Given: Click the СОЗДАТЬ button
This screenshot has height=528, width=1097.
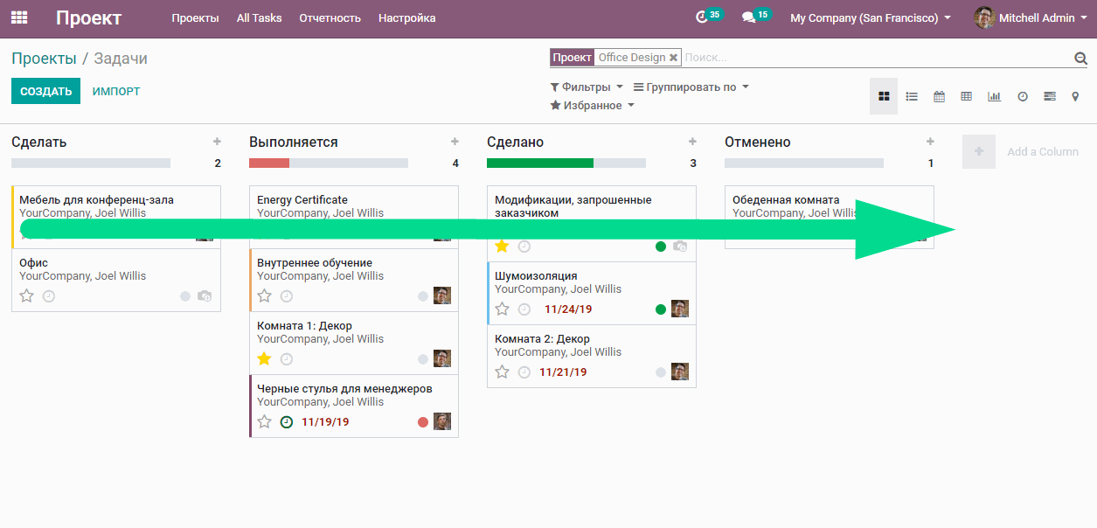Looking at the screenshot, I should (45, 92).
